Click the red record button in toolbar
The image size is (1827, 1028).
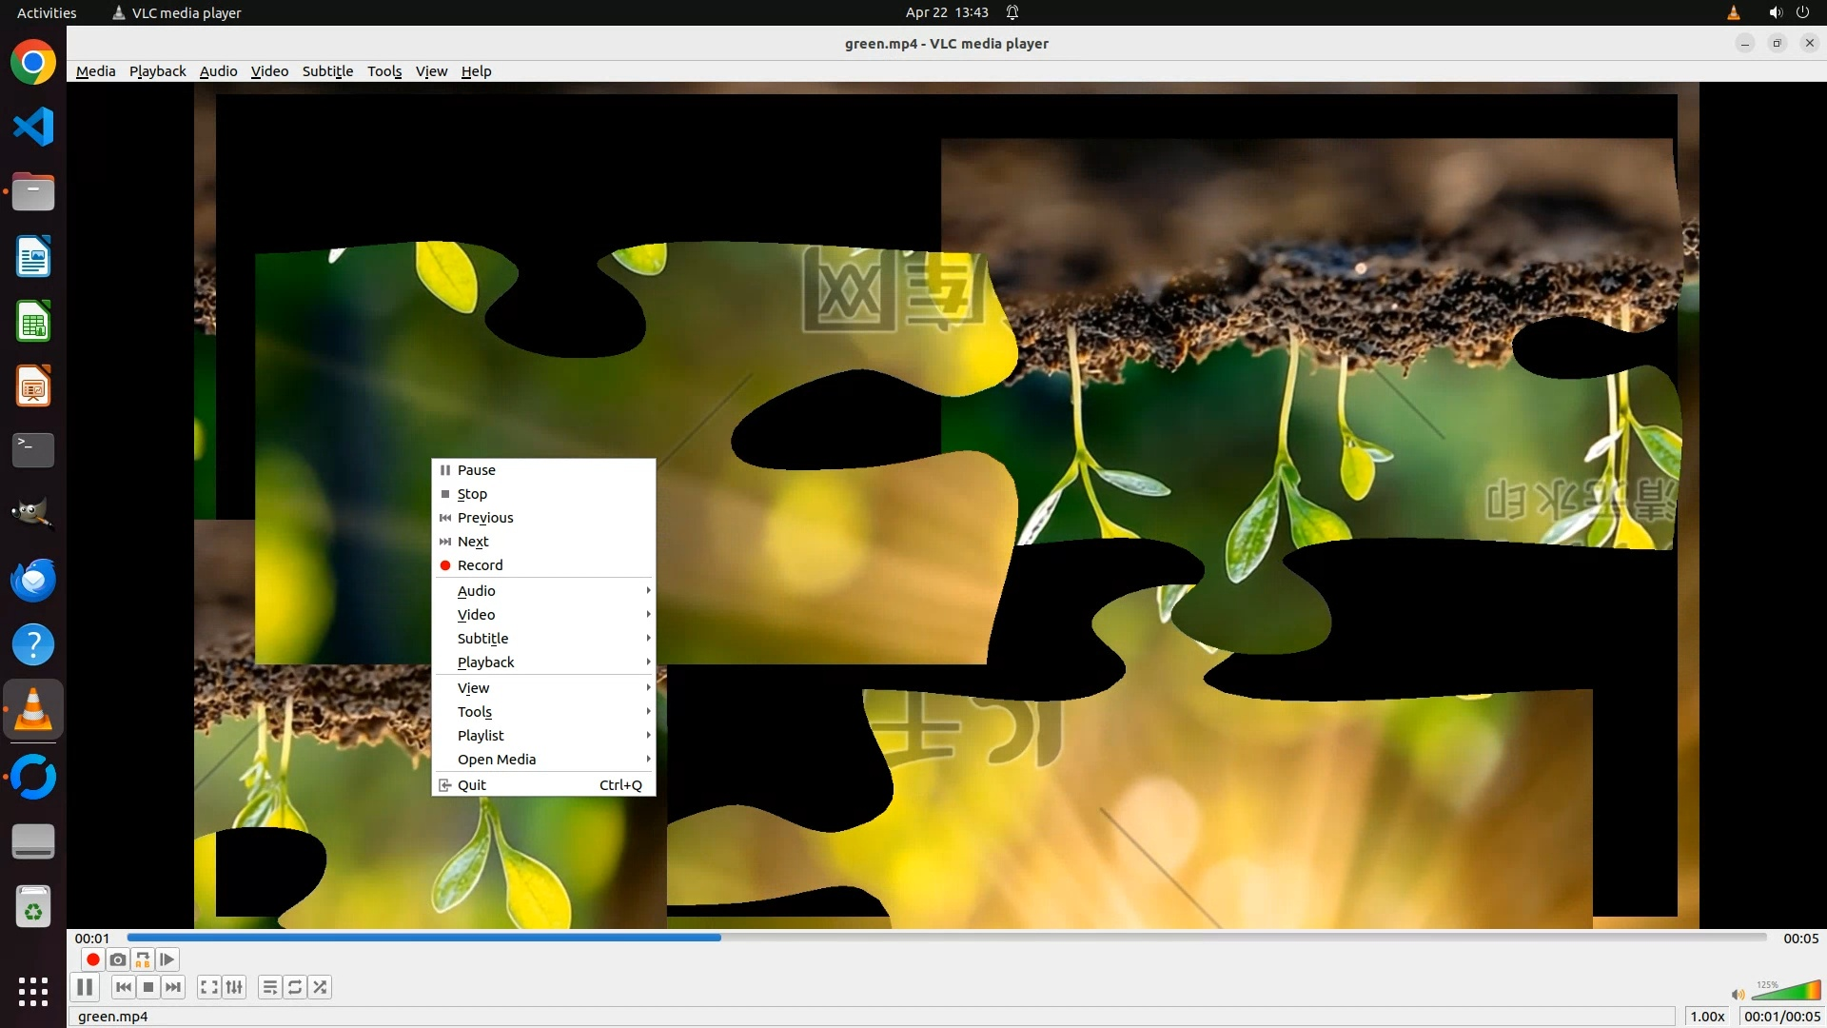93,959
